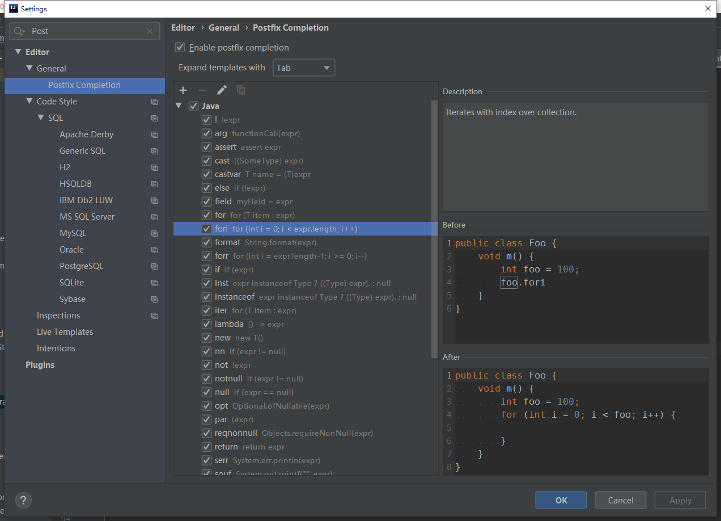Click the Apply button
This screenshot has width=721, height=521.
(x=680, y=500)
